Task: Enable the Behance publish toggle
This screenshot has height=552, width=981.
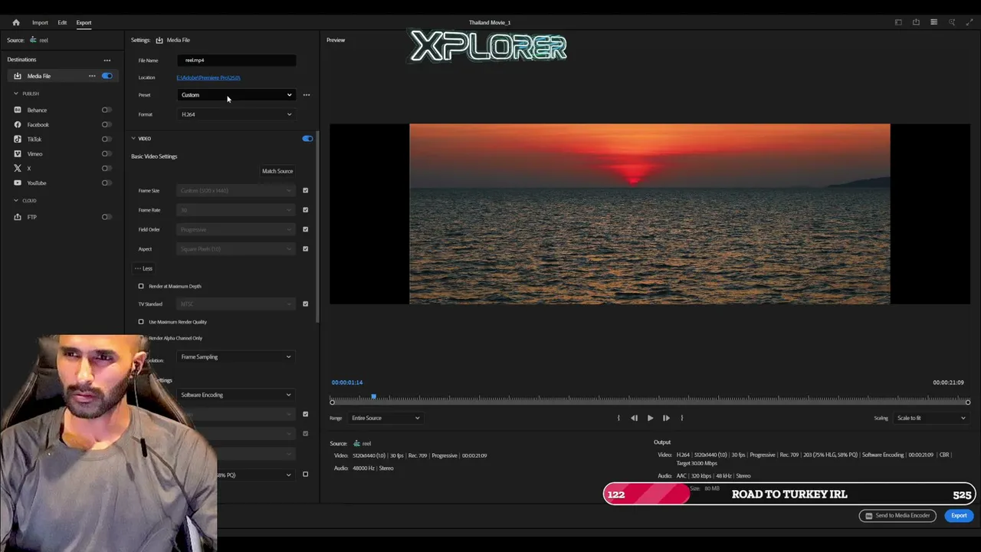Action: tap(107, 110)
